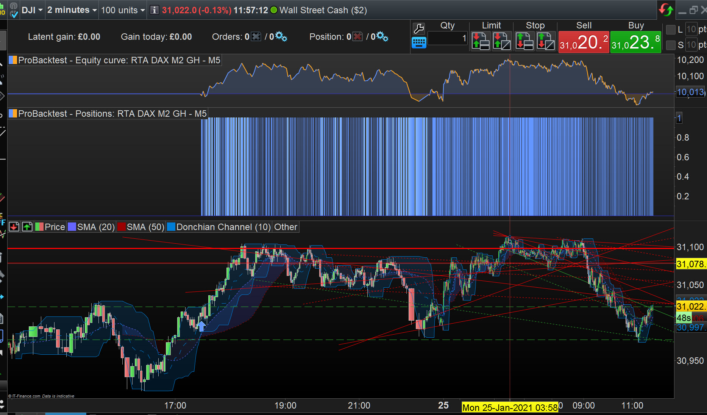
Task: Click the red-green refresh arrows icon
Action: [x=666, y=10]
